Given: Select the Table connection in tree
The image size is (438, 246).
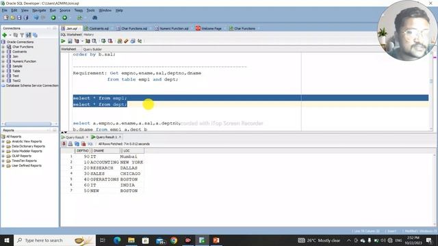Looking at the screenshot, I should [x=16, y=71].
